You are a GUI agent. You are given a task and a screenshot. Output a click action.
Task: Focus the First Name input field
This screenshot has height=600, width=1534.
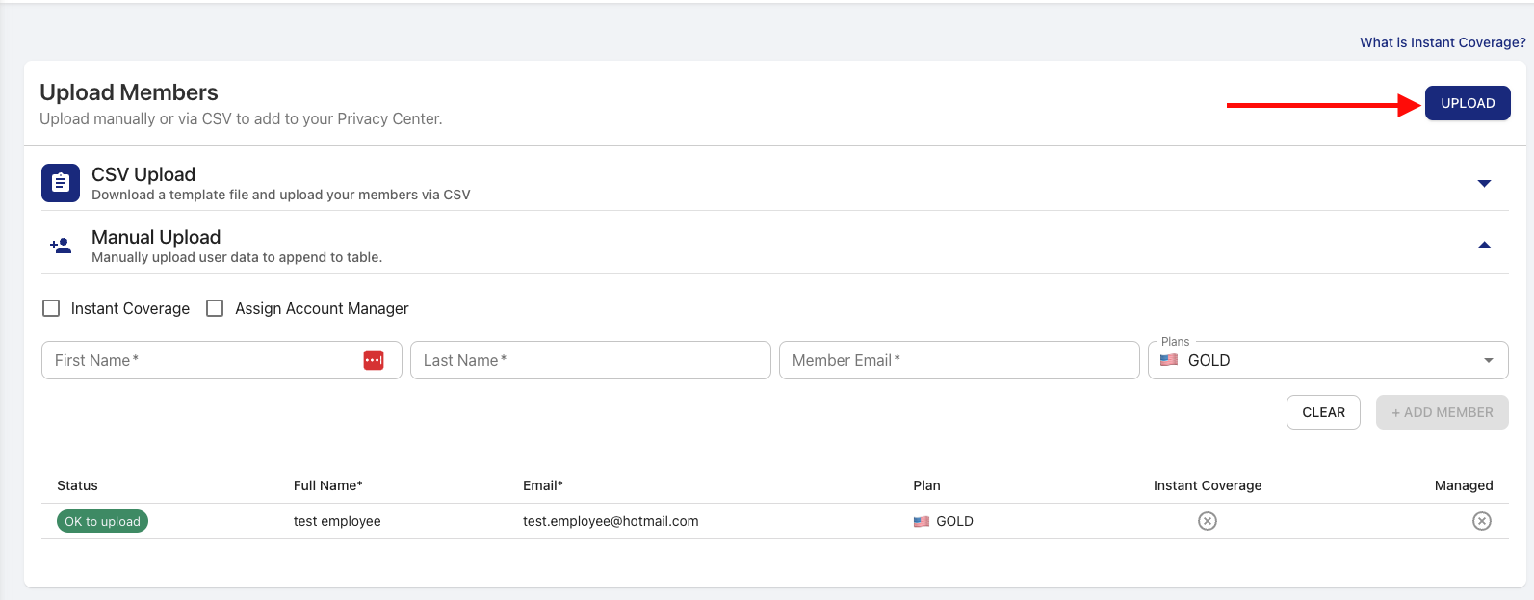[x=221, y=360]
